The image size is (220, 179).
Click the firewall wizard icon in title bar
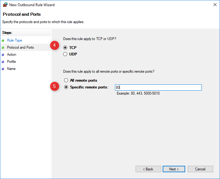coord(5,5)
